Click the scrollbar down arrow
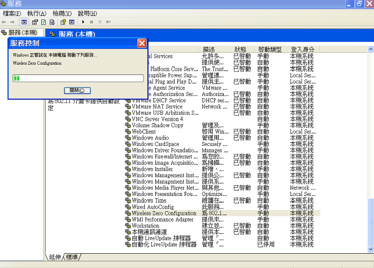Viewport: 374px width, 268px height. click(x=370, y=249)
